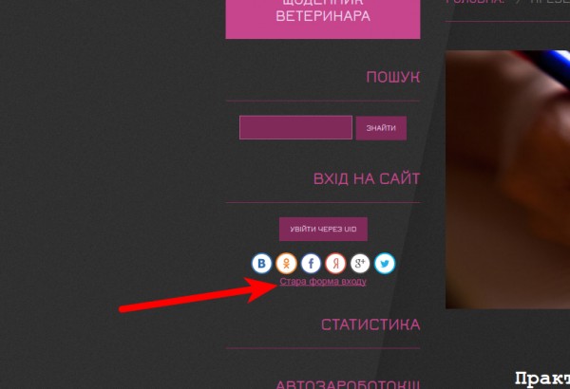Focus the search text field under ПОШУК

click(295, 127)
